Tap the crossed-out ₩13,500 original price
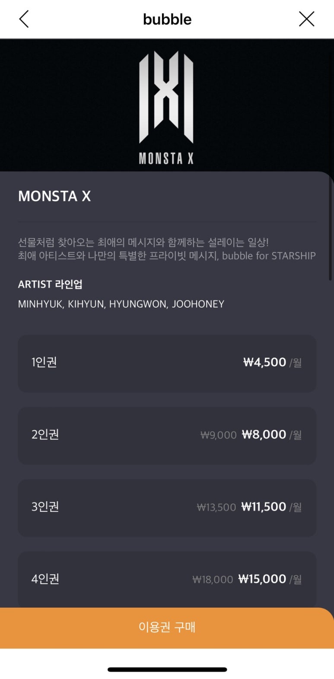This screenshot has width=334, height=679. 216,507
